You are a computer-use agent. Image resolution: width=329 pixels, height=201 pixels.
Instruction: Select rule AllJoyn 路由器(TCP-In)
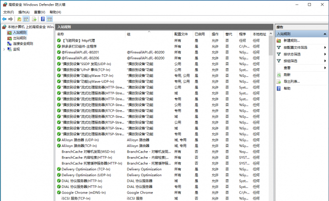[79, 146]
